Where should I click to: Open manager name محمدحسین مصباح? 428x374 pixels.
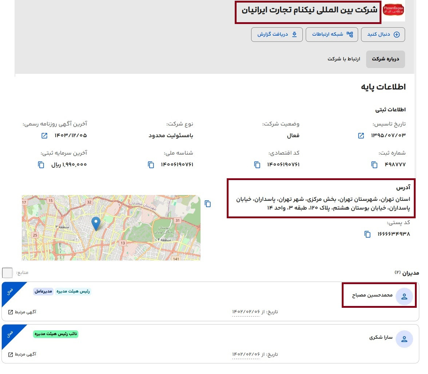click(x=372, y=295)
